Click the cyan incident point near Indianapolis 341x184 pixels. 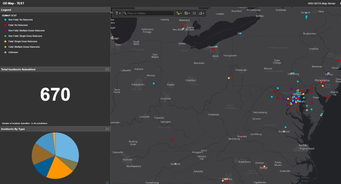point(154,84)
